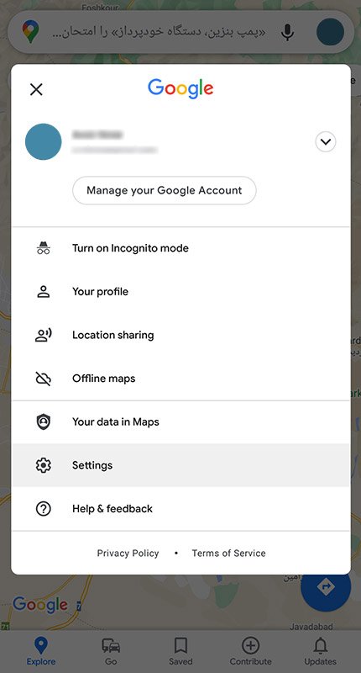Close the account menu with X
361x673 pixels.
36,89
